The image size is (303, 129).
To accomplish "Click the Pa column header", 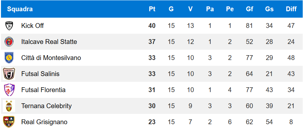I will pos(210,9).
